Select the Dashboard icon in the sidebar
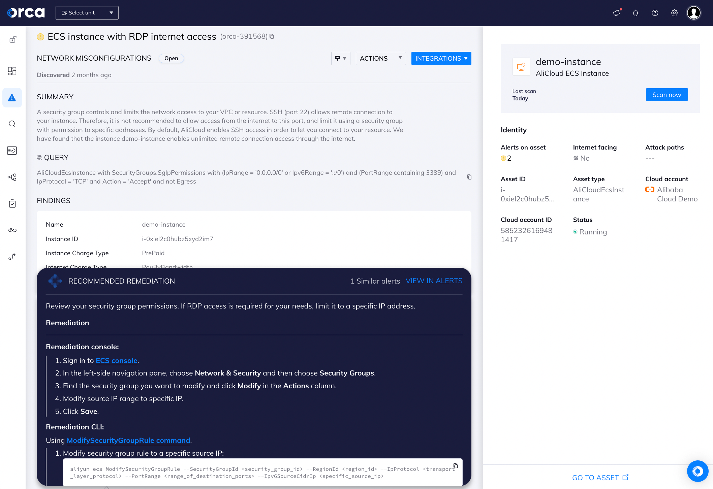Image resolution: width=713 pixels, height=489 pixels. (x=12, y=71)
